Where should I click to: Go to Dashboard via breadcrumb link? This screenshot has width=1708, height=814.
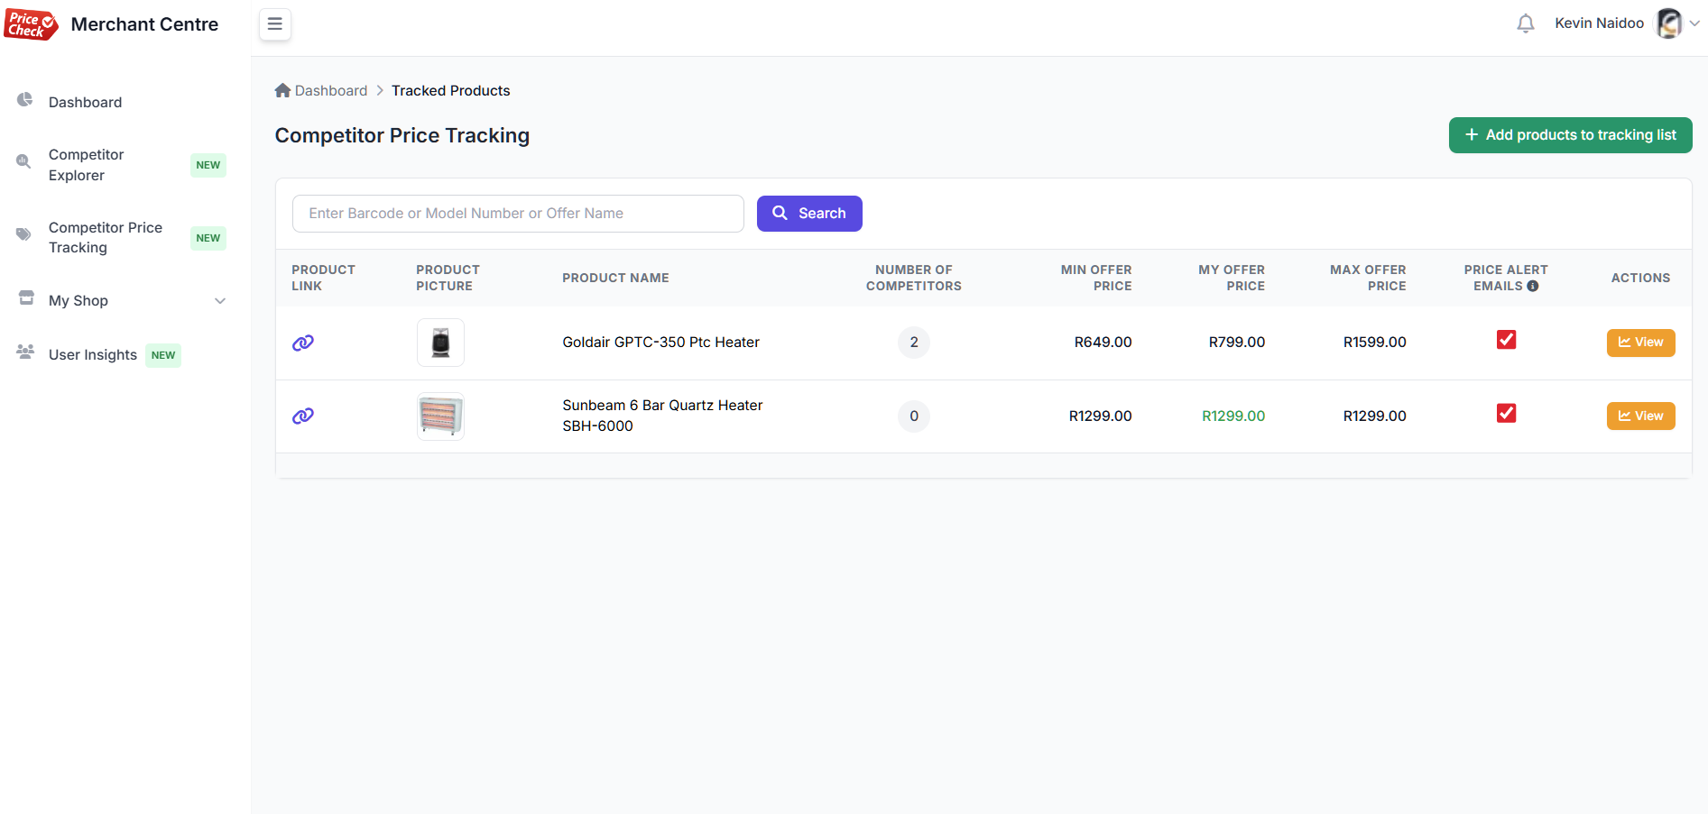[331, 91]
